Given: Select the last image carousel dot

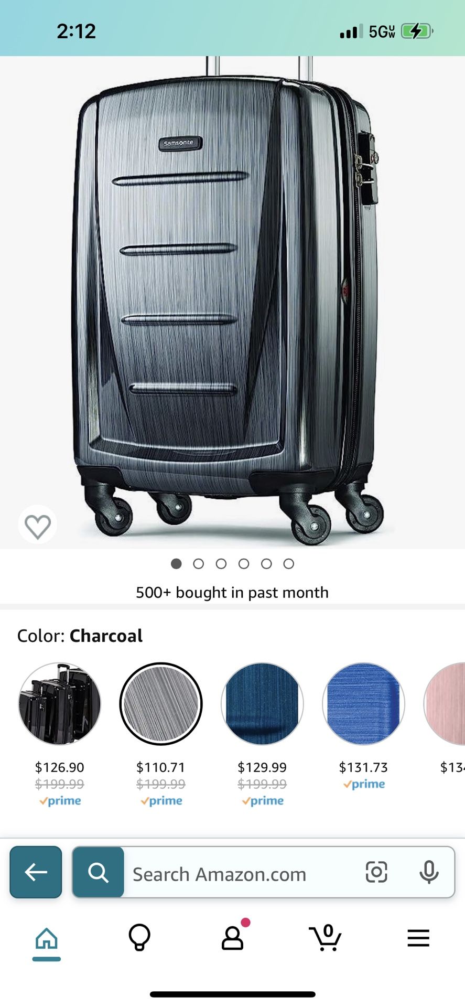Looking at the screenshot, I should point(289,564).
